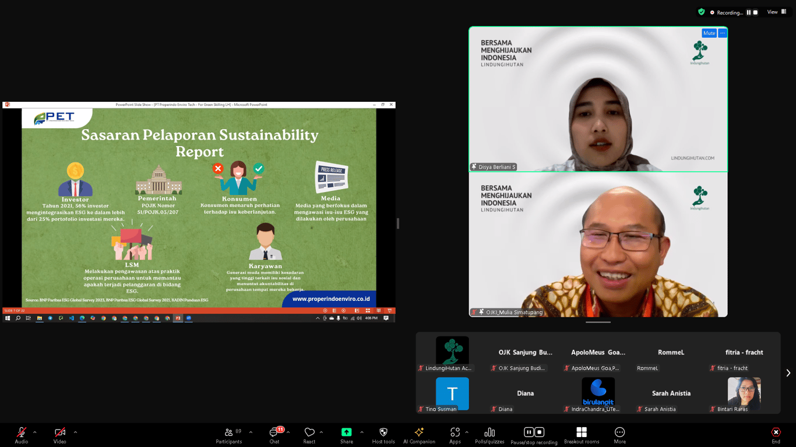Screen dimensions: 796x447
Task: Click the Konsumen icon on the slide
Action: [238, 178]
